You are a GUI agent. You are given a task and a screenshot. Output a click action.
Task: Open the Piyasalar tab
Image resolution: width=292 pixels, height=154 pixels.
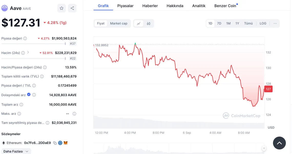125,6
